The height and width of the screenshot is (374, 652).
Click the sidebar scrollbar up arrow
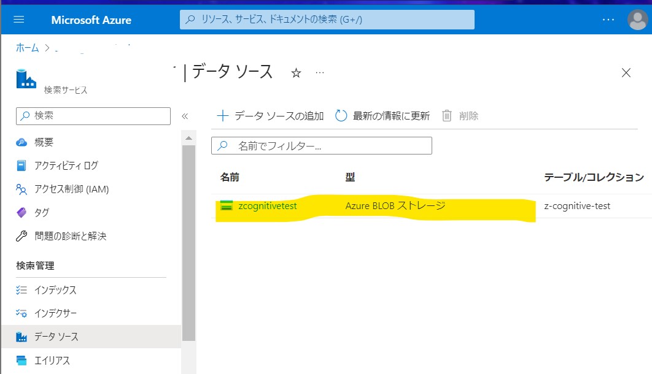click(x=188, y=138)
